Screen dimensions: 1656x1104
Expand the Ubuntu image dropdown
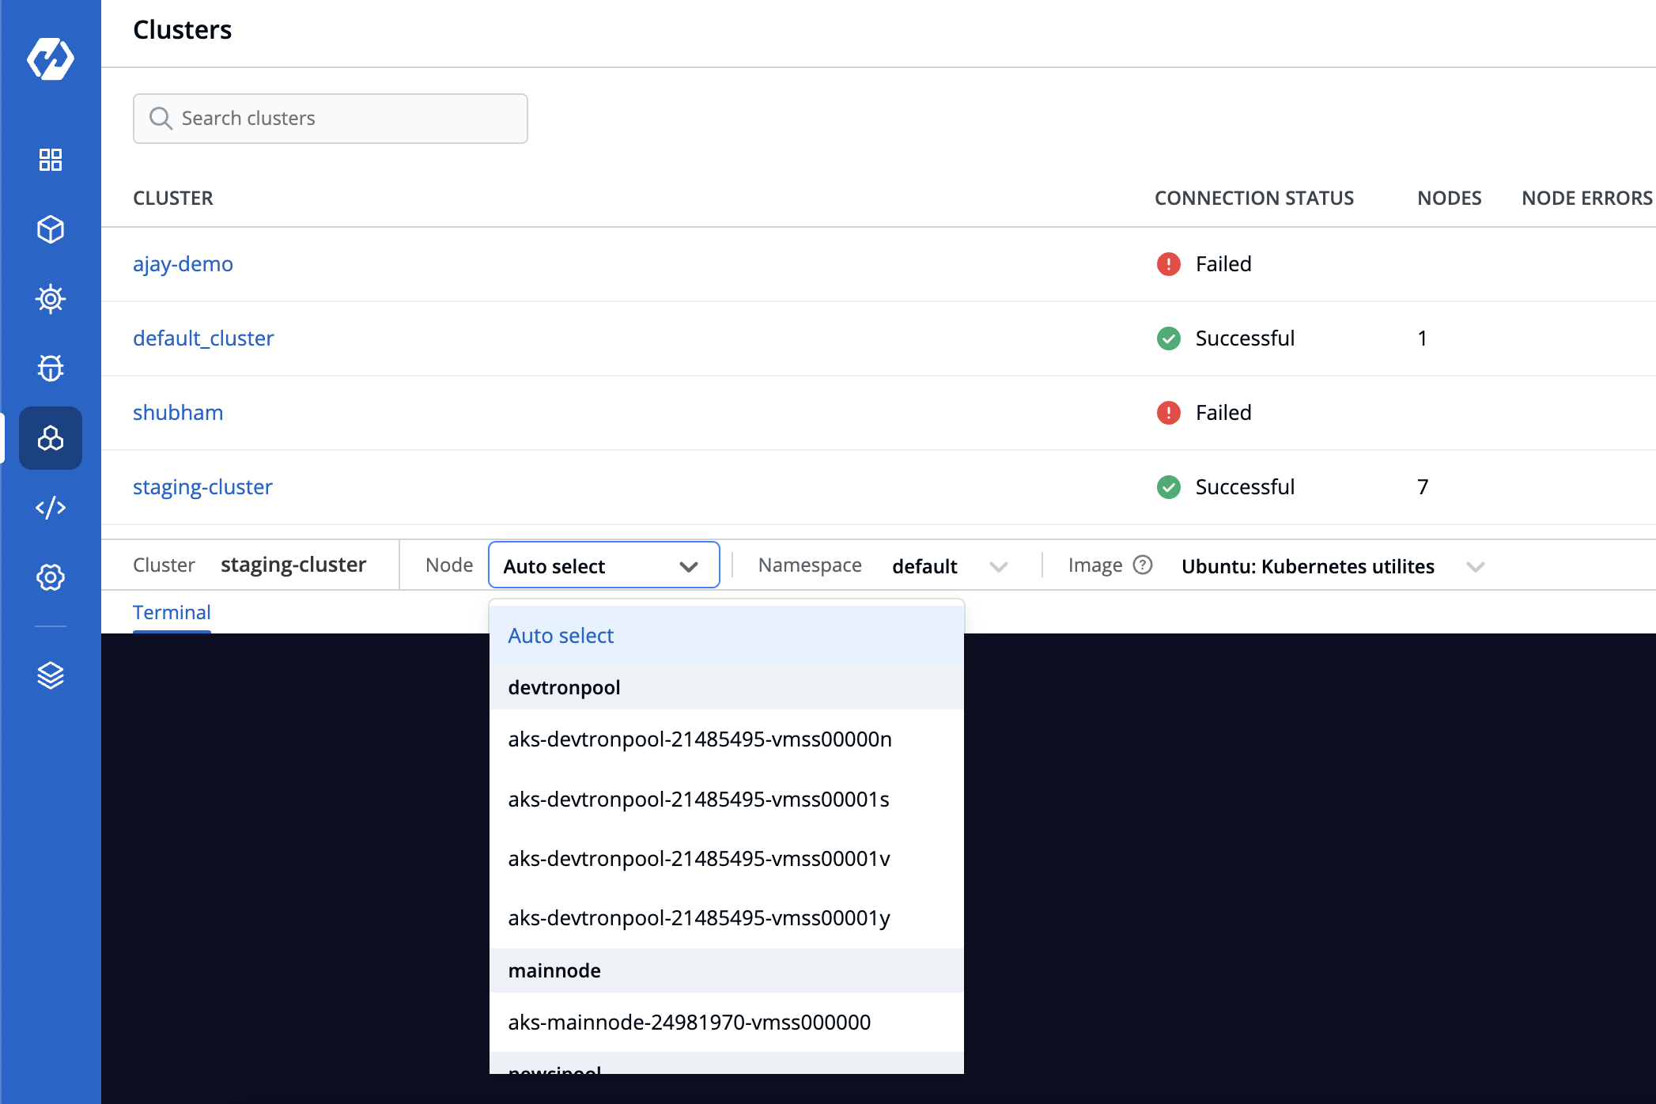tap(1332, 566)
